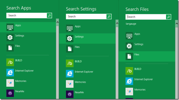Select the Apps label in Search Apps panel
The image size is (179, 100).
click(x=18, y=25)
